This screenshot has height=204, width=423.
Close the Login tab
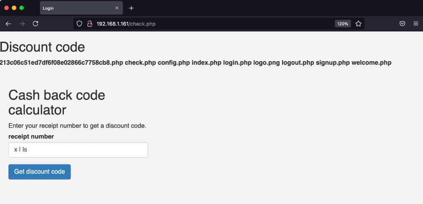(117, 8)
